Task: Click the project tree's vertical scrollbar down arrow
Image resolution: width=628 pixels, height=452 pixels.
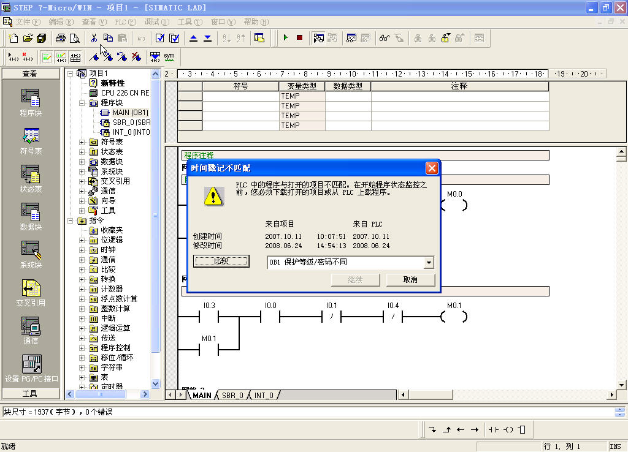Action: click(155, 384)
